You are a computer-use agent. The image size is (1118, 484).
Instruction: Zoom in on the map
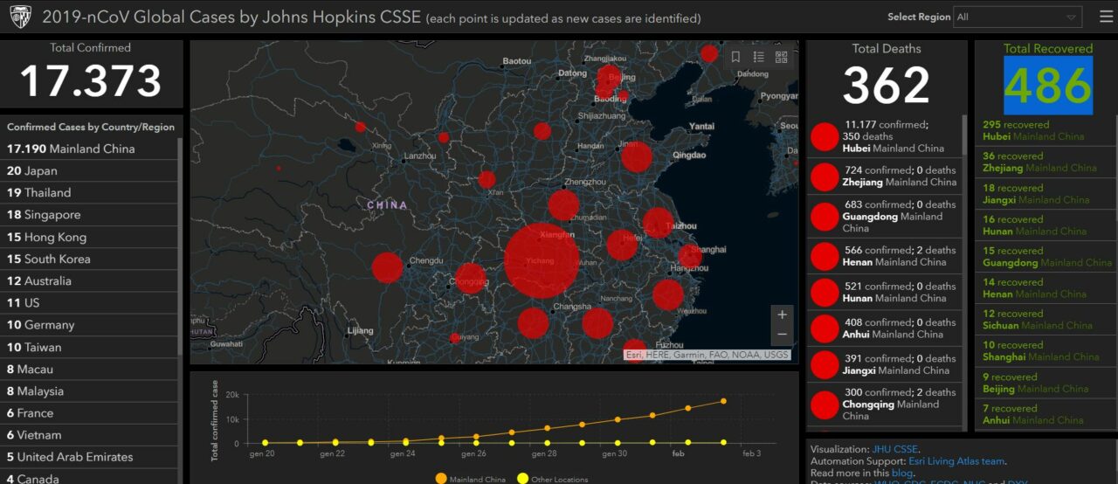(x=782, y=315)
